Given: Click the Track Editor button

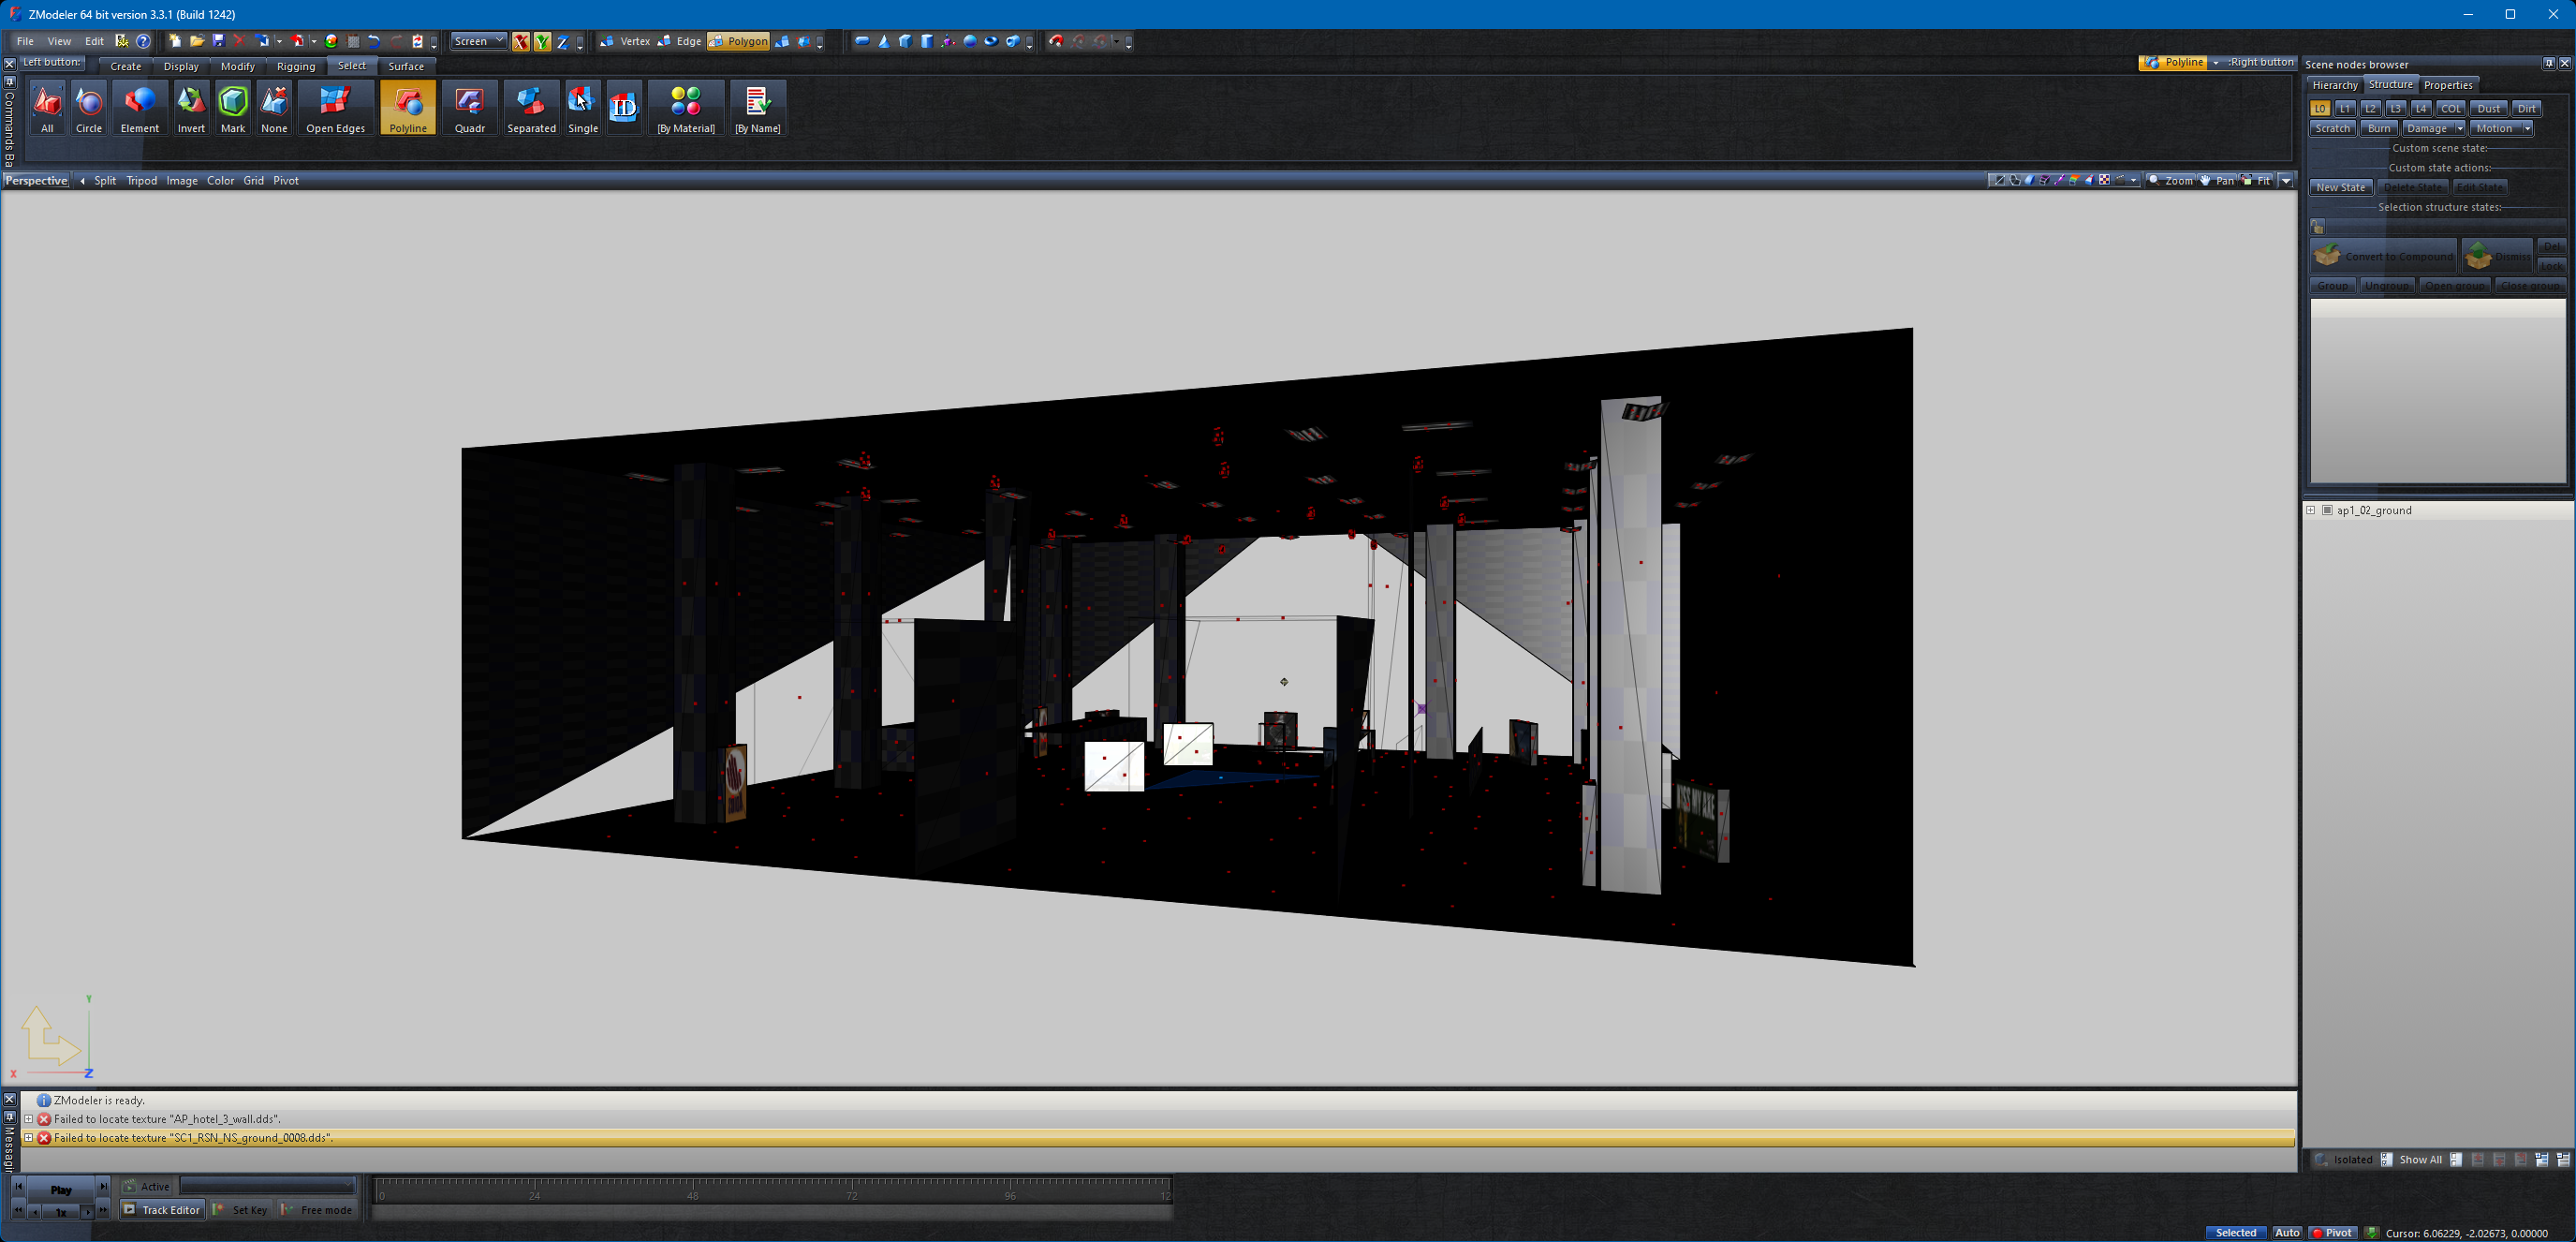Looking at the screenshot, I should coord(162,1210).
